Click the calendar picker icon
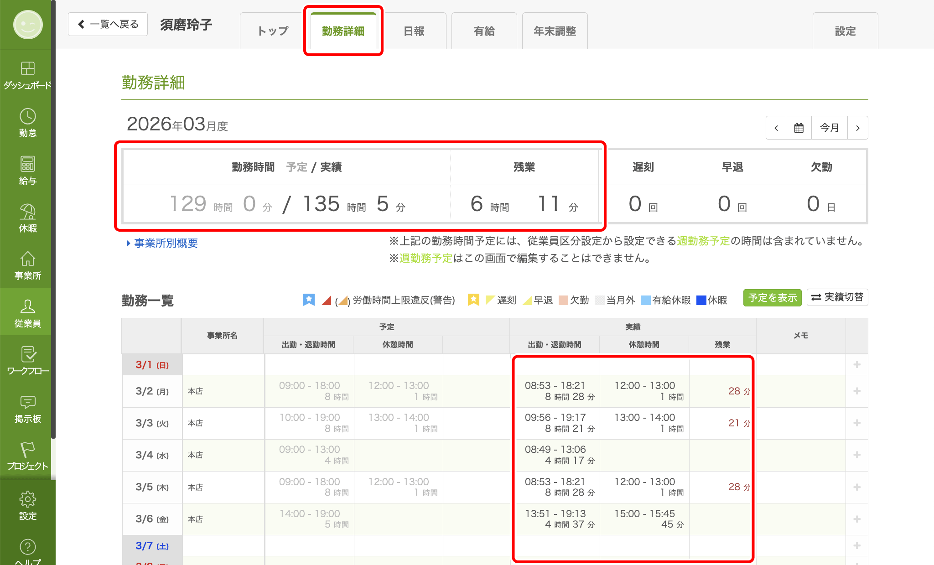Image resolution: width=934 pixels, height=565 pixels. [x=799, y=128]
